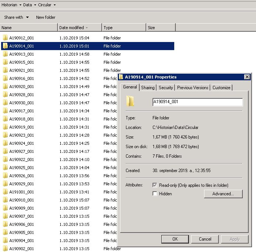The width and height of the screenshot is (256, 252).
Task: Click the Advanced... button
Action: point(223,194)
